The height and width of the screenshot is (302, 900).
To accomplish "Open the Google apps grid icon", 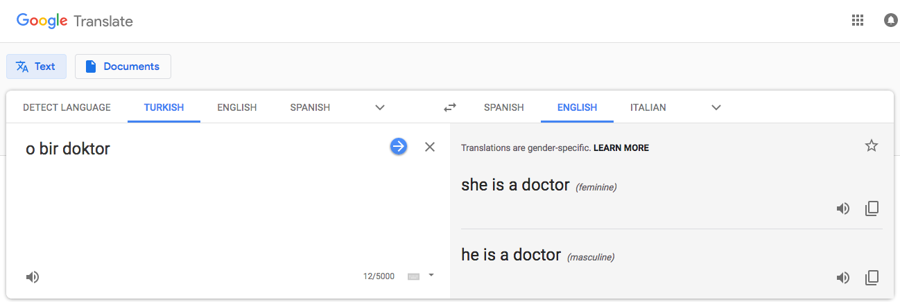I will [858, 20].
